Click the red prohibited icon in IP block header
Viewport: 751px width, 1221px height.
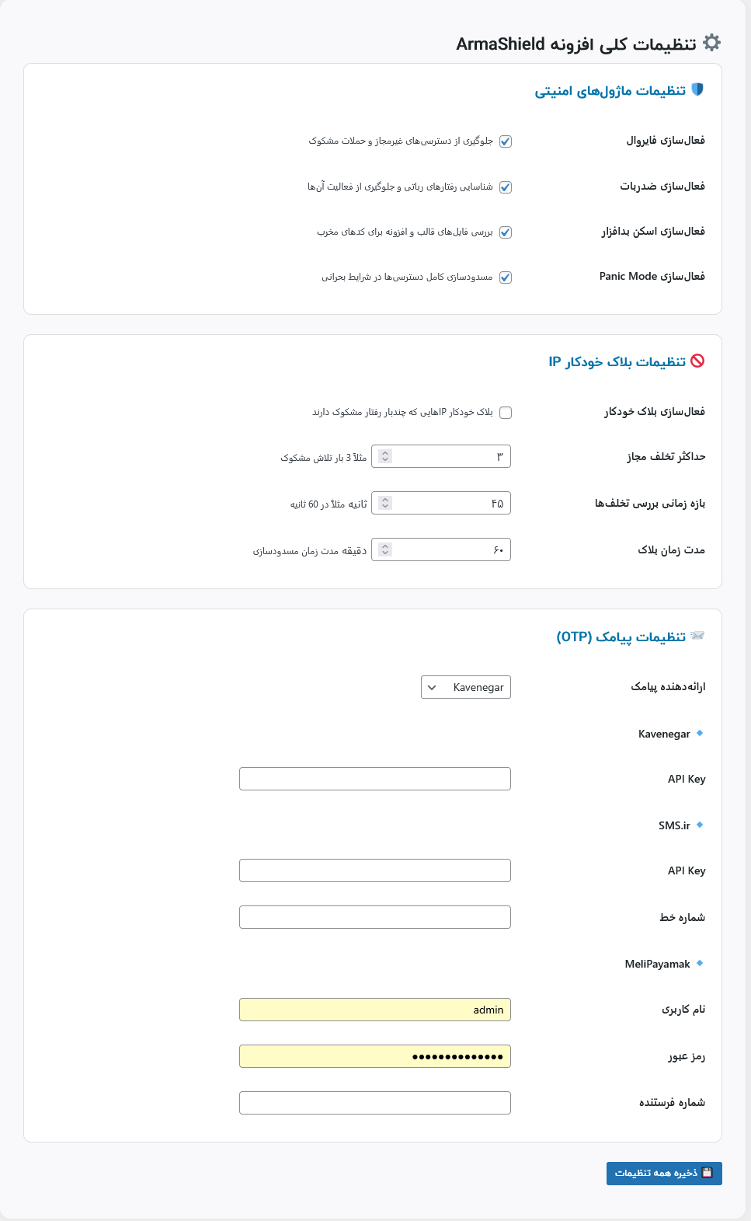697,361
